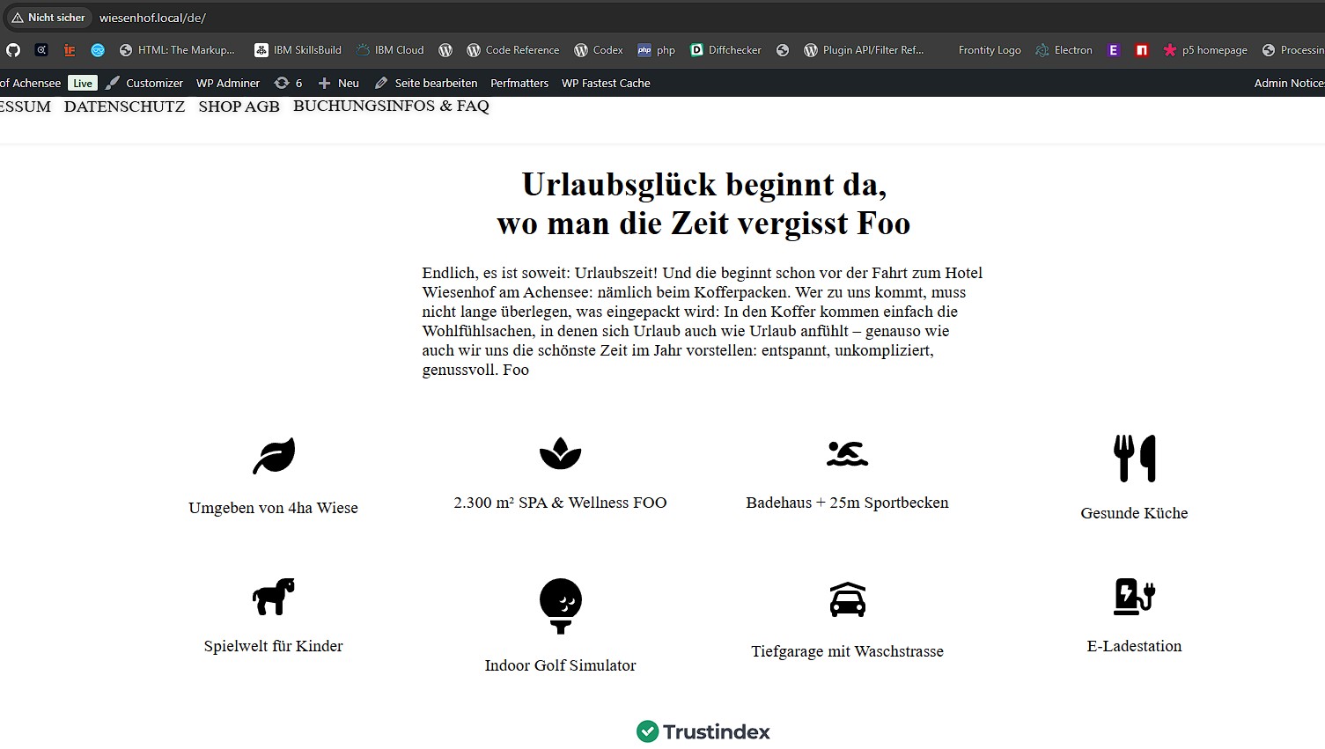
Task: Click the golf ball icon
Action: (560, 606)
